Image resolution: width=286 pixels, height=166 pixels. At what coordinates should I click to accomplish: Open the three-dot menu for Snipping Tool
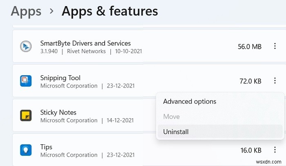point(275,81)
